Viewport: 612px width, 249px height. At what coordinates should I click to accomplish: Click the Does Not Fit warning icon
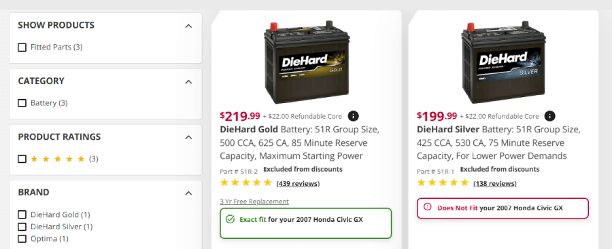click(x=428, y=208)
